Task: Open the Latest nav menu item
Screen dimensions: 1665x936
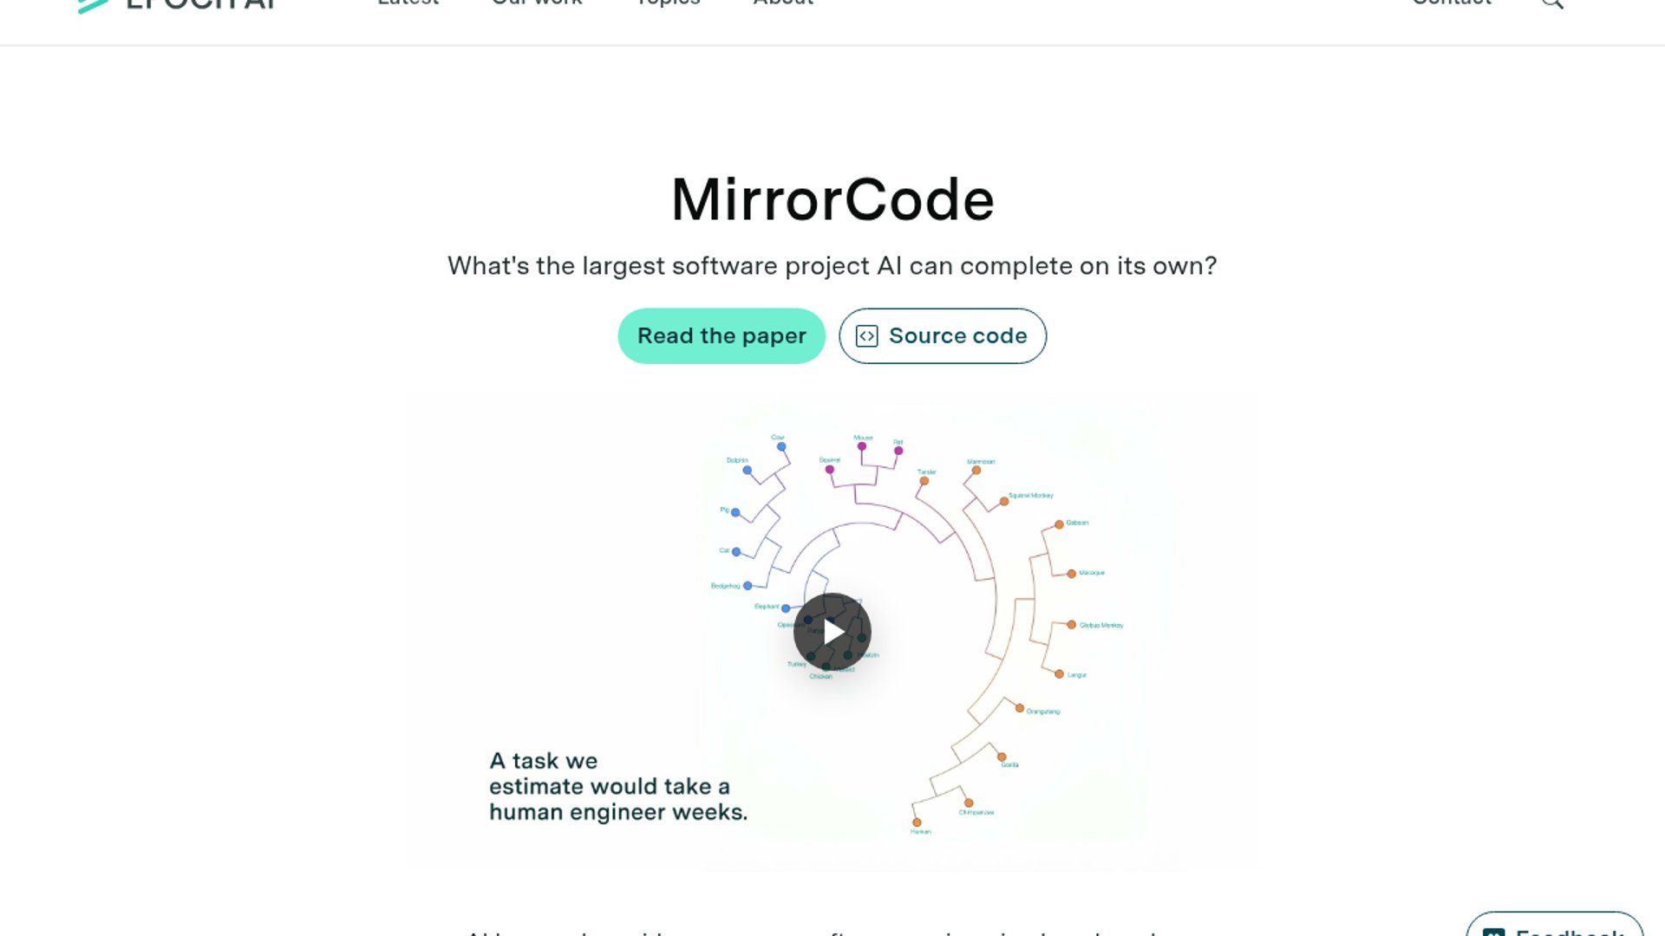Action: [x=408, y=3]
